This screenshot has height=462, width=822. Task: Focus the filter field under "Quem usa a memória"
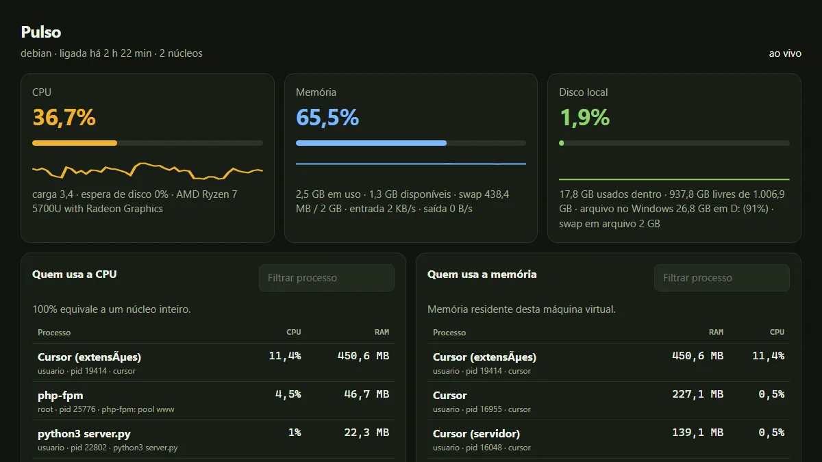722,278
